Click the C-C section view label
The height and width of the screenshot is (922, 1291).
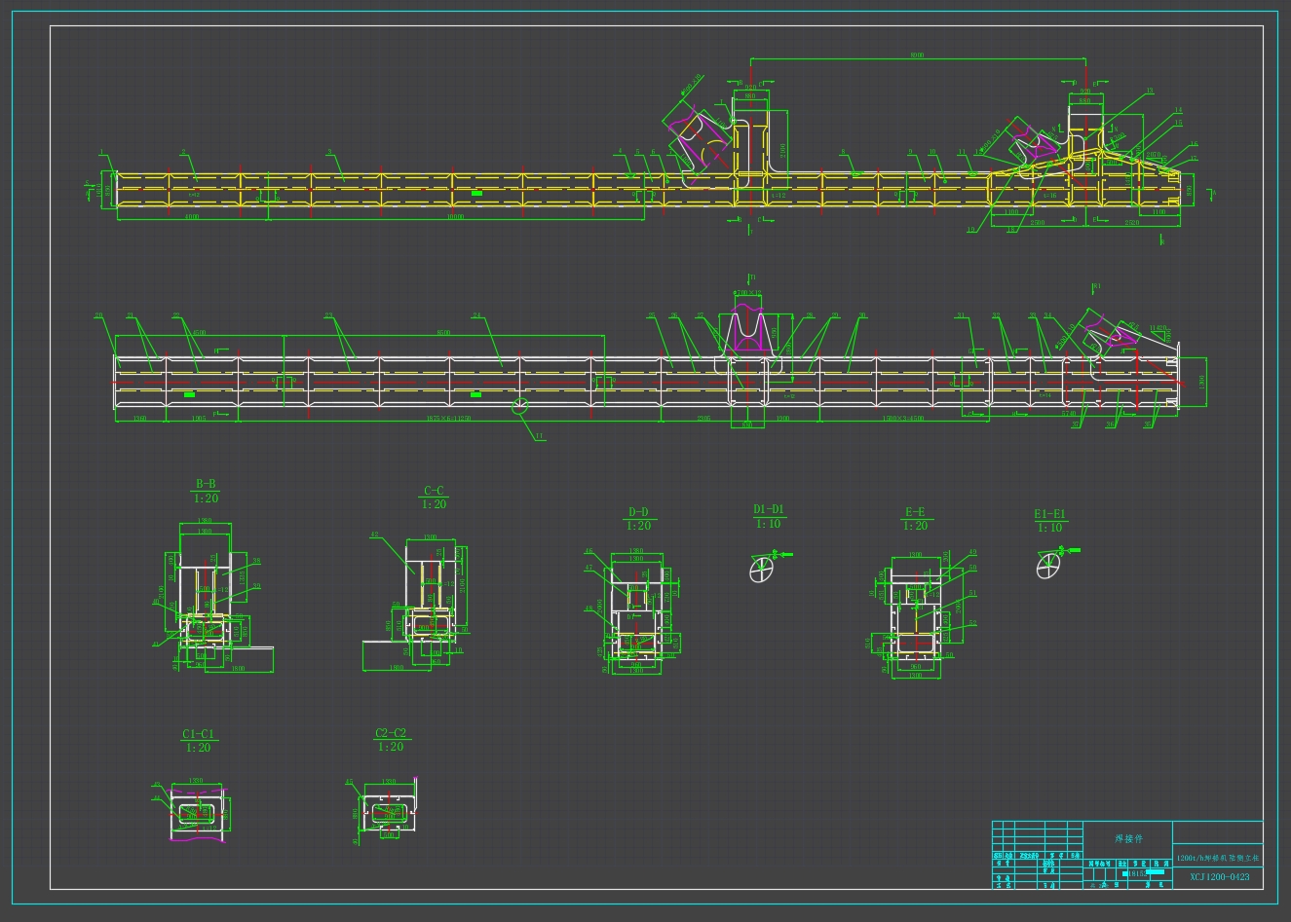click(x=434, y=491)
